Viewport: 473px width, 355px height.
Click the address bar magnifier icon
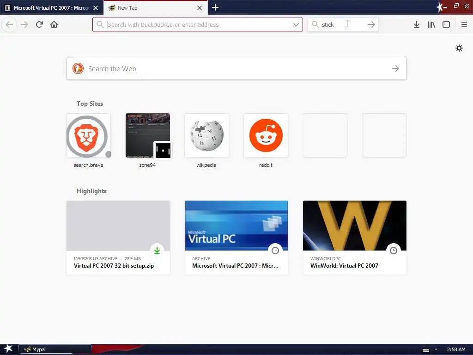[x=100, y=24]
